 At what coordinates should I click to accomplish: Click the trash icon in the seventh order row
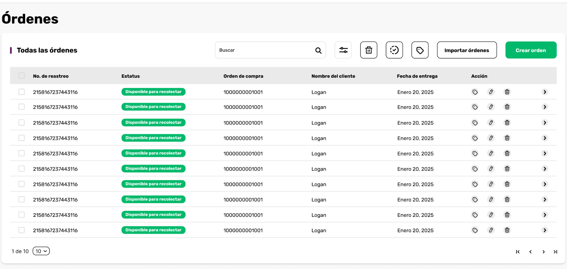pos(507,184)
